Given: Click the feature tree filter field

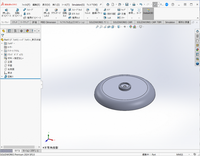Looking at the screenshot, I should pos(22,36).
